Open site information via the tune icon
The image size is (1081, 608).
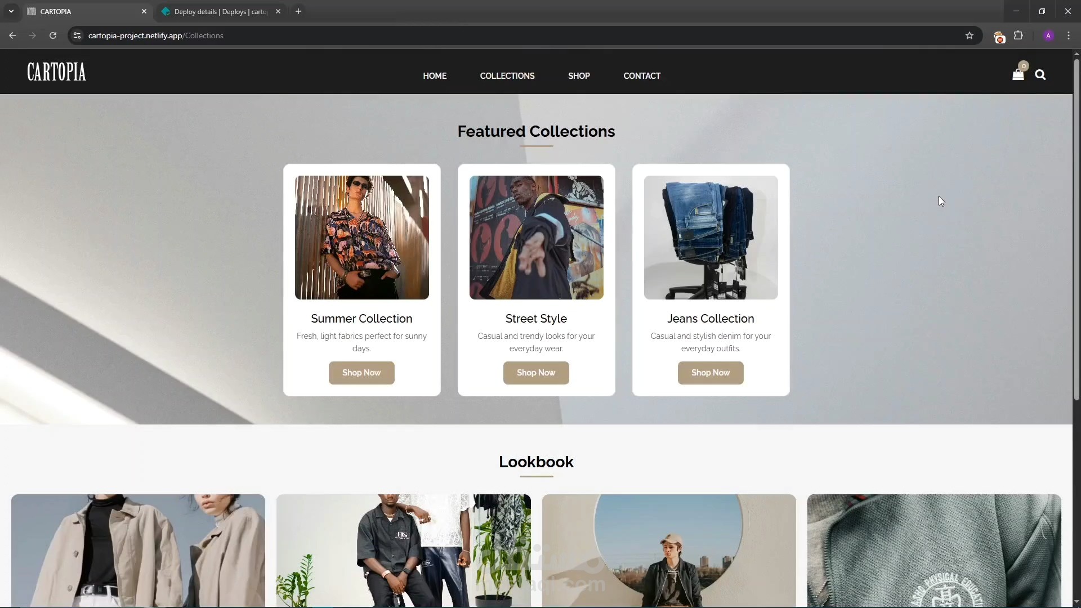tap(77, 35)
